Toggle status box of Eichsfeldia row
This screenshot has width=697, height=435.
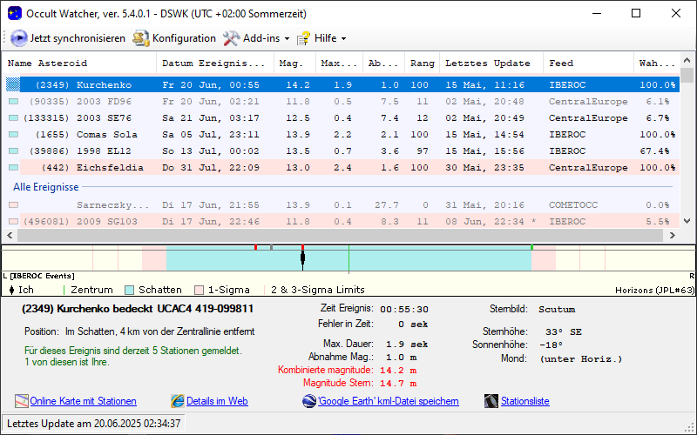(13, 167)
